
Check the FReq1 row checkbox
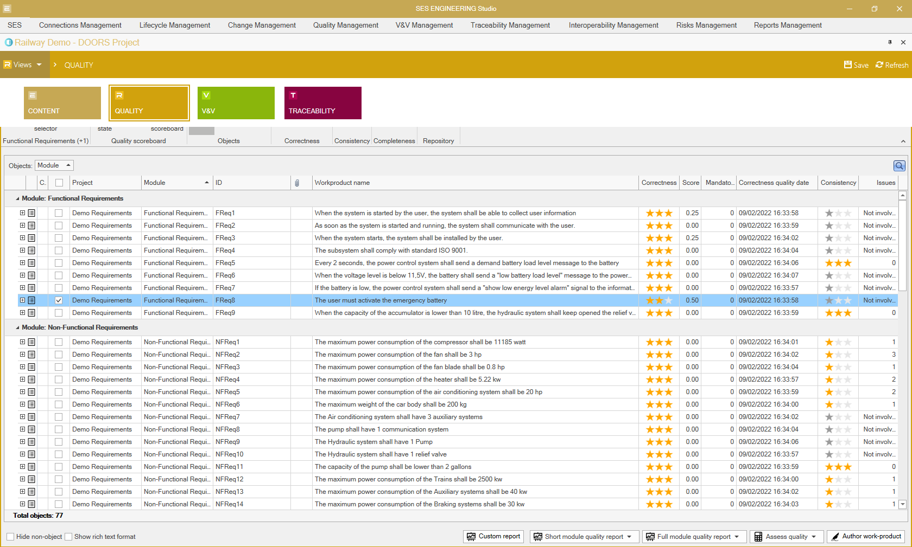click(59, 213)
